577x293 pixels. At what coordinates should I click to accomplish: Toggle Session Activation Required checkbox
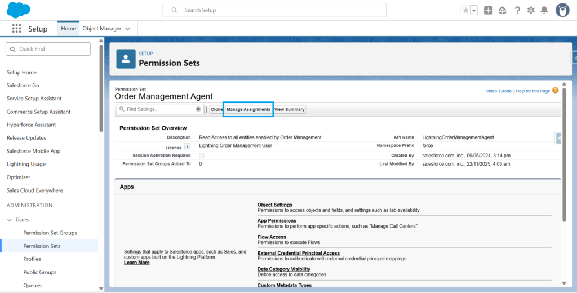202,156
